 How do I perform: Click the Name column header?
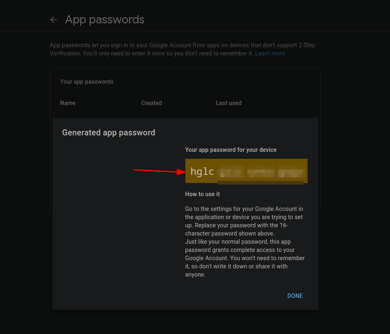[68, 103]
